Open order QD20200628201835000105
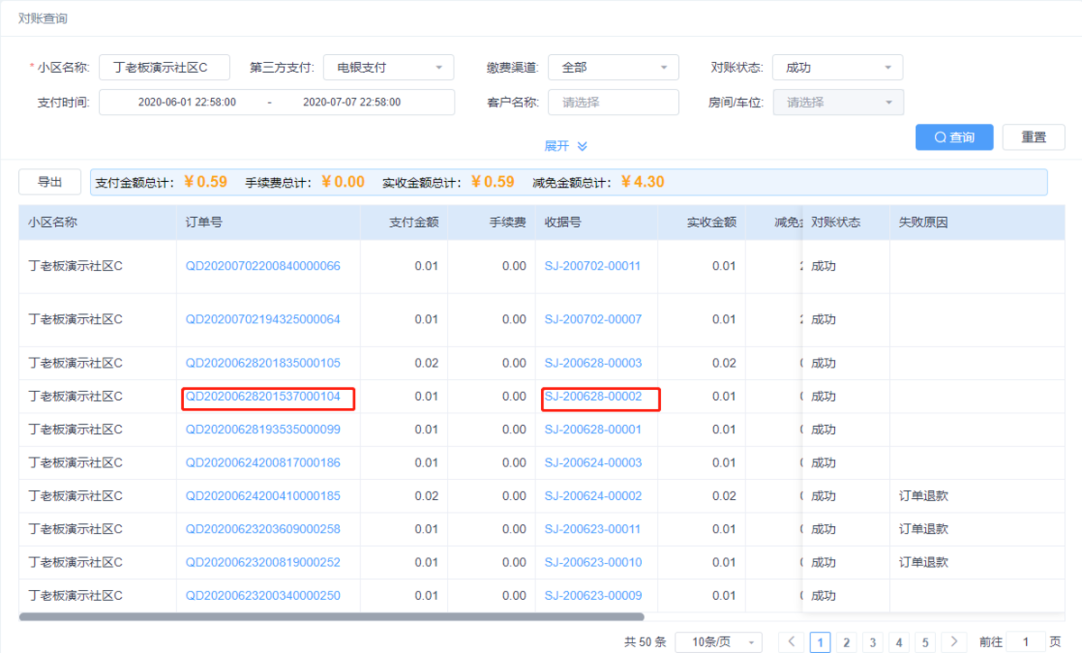This screenshot has height=653, width=1082. 263,363
